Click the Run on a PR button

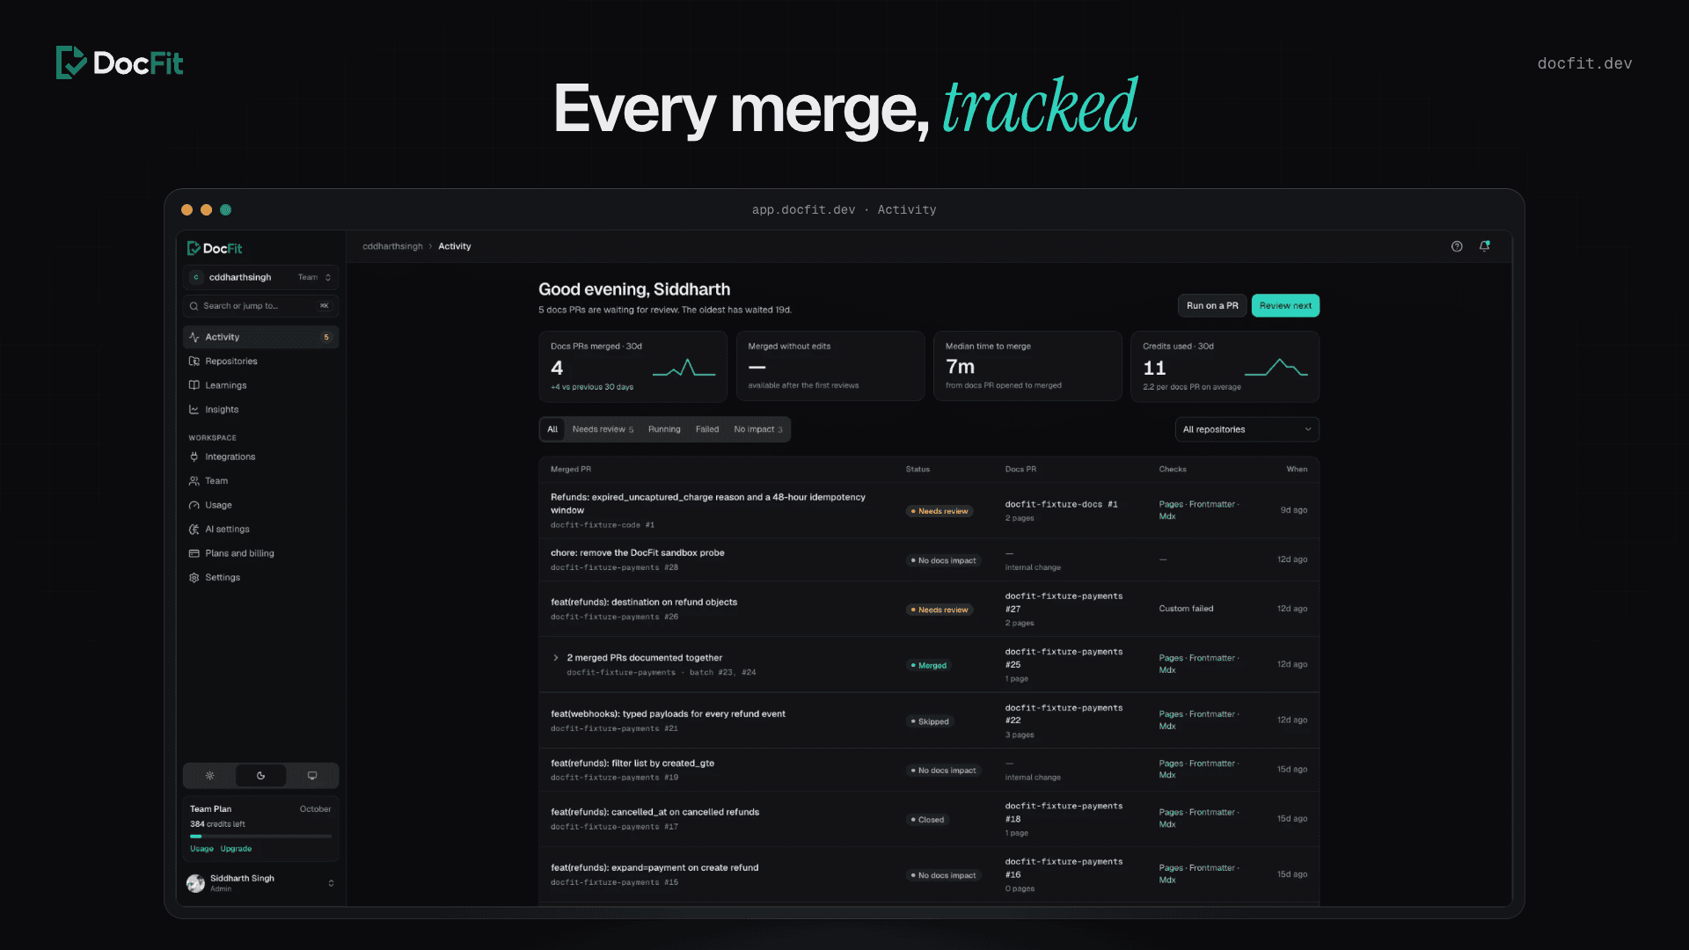pos(1212,306)
